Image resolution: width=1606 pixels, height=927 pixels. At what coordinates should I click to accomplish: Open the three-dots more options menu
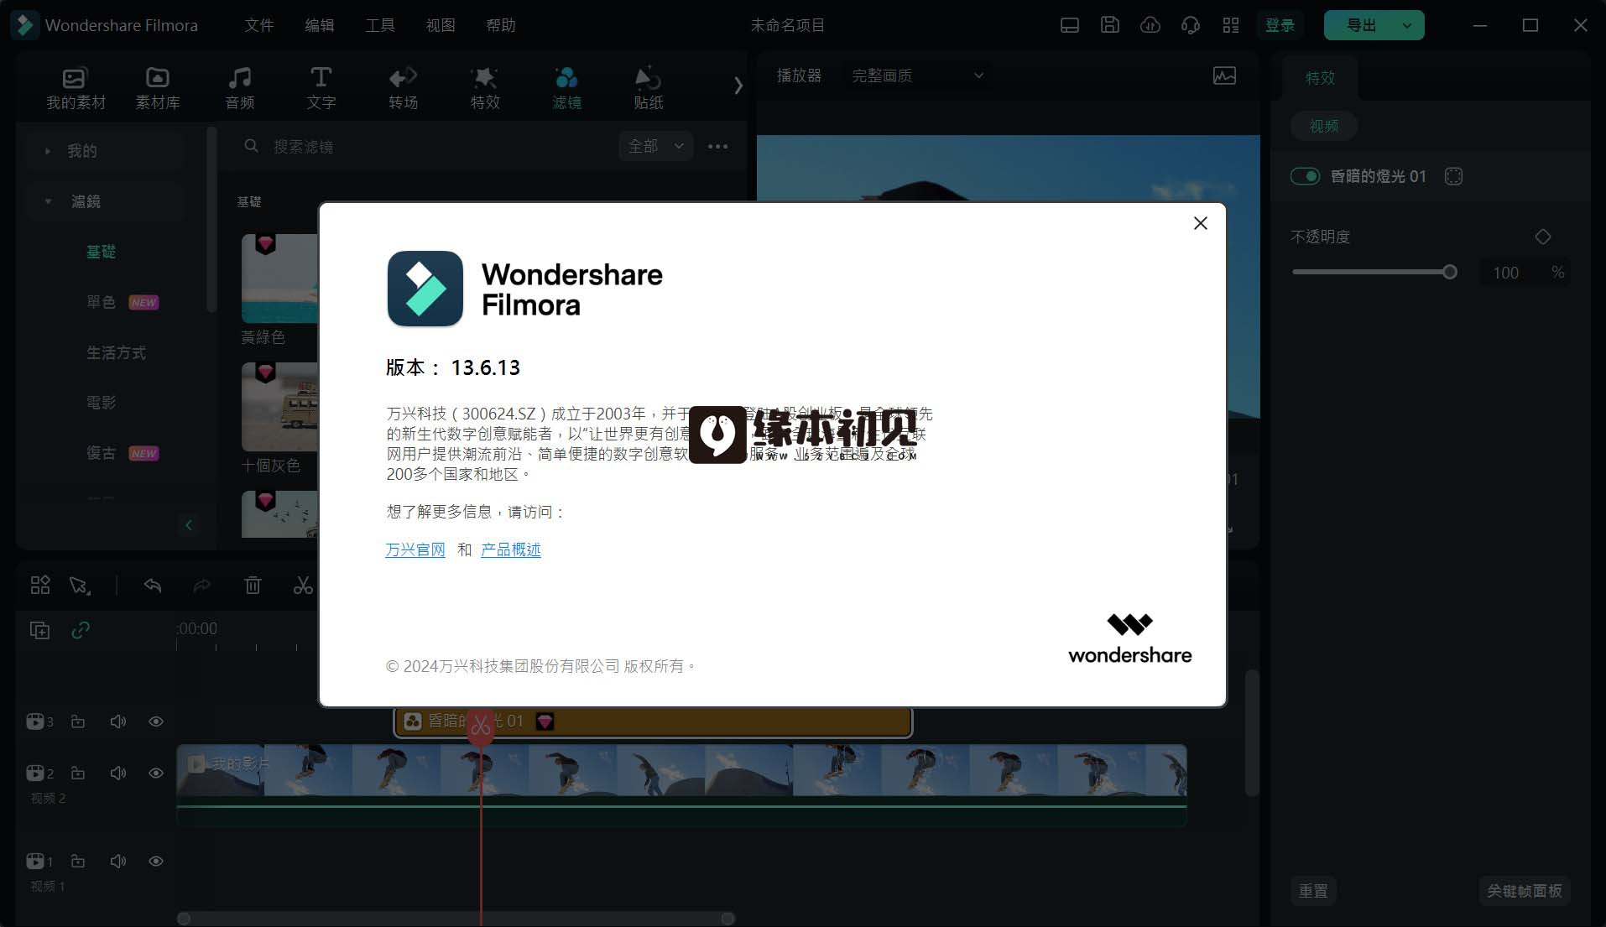(717, 146)
